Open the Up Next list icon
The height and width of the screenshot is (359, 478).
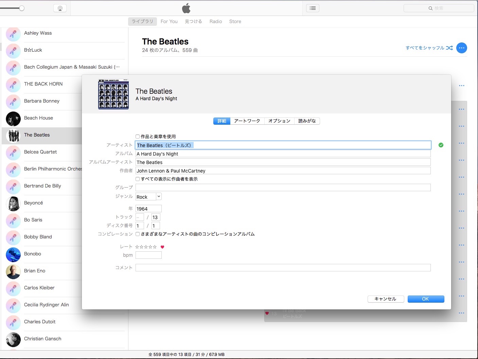tap(313, 8)
